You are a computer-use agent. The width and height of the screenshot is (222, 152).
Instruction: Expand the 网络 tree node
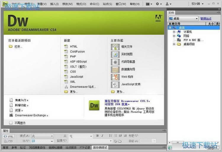(174, 36)
